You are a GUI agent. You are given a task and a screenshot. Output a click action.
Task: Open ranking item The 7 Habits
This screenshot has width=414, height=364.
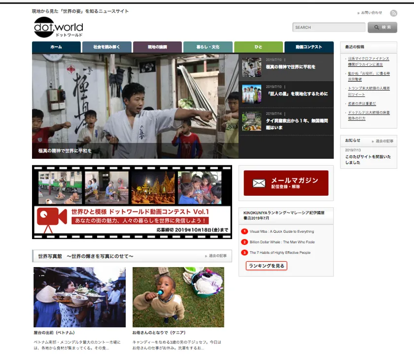pyautogui.click(x=280, y=252)
